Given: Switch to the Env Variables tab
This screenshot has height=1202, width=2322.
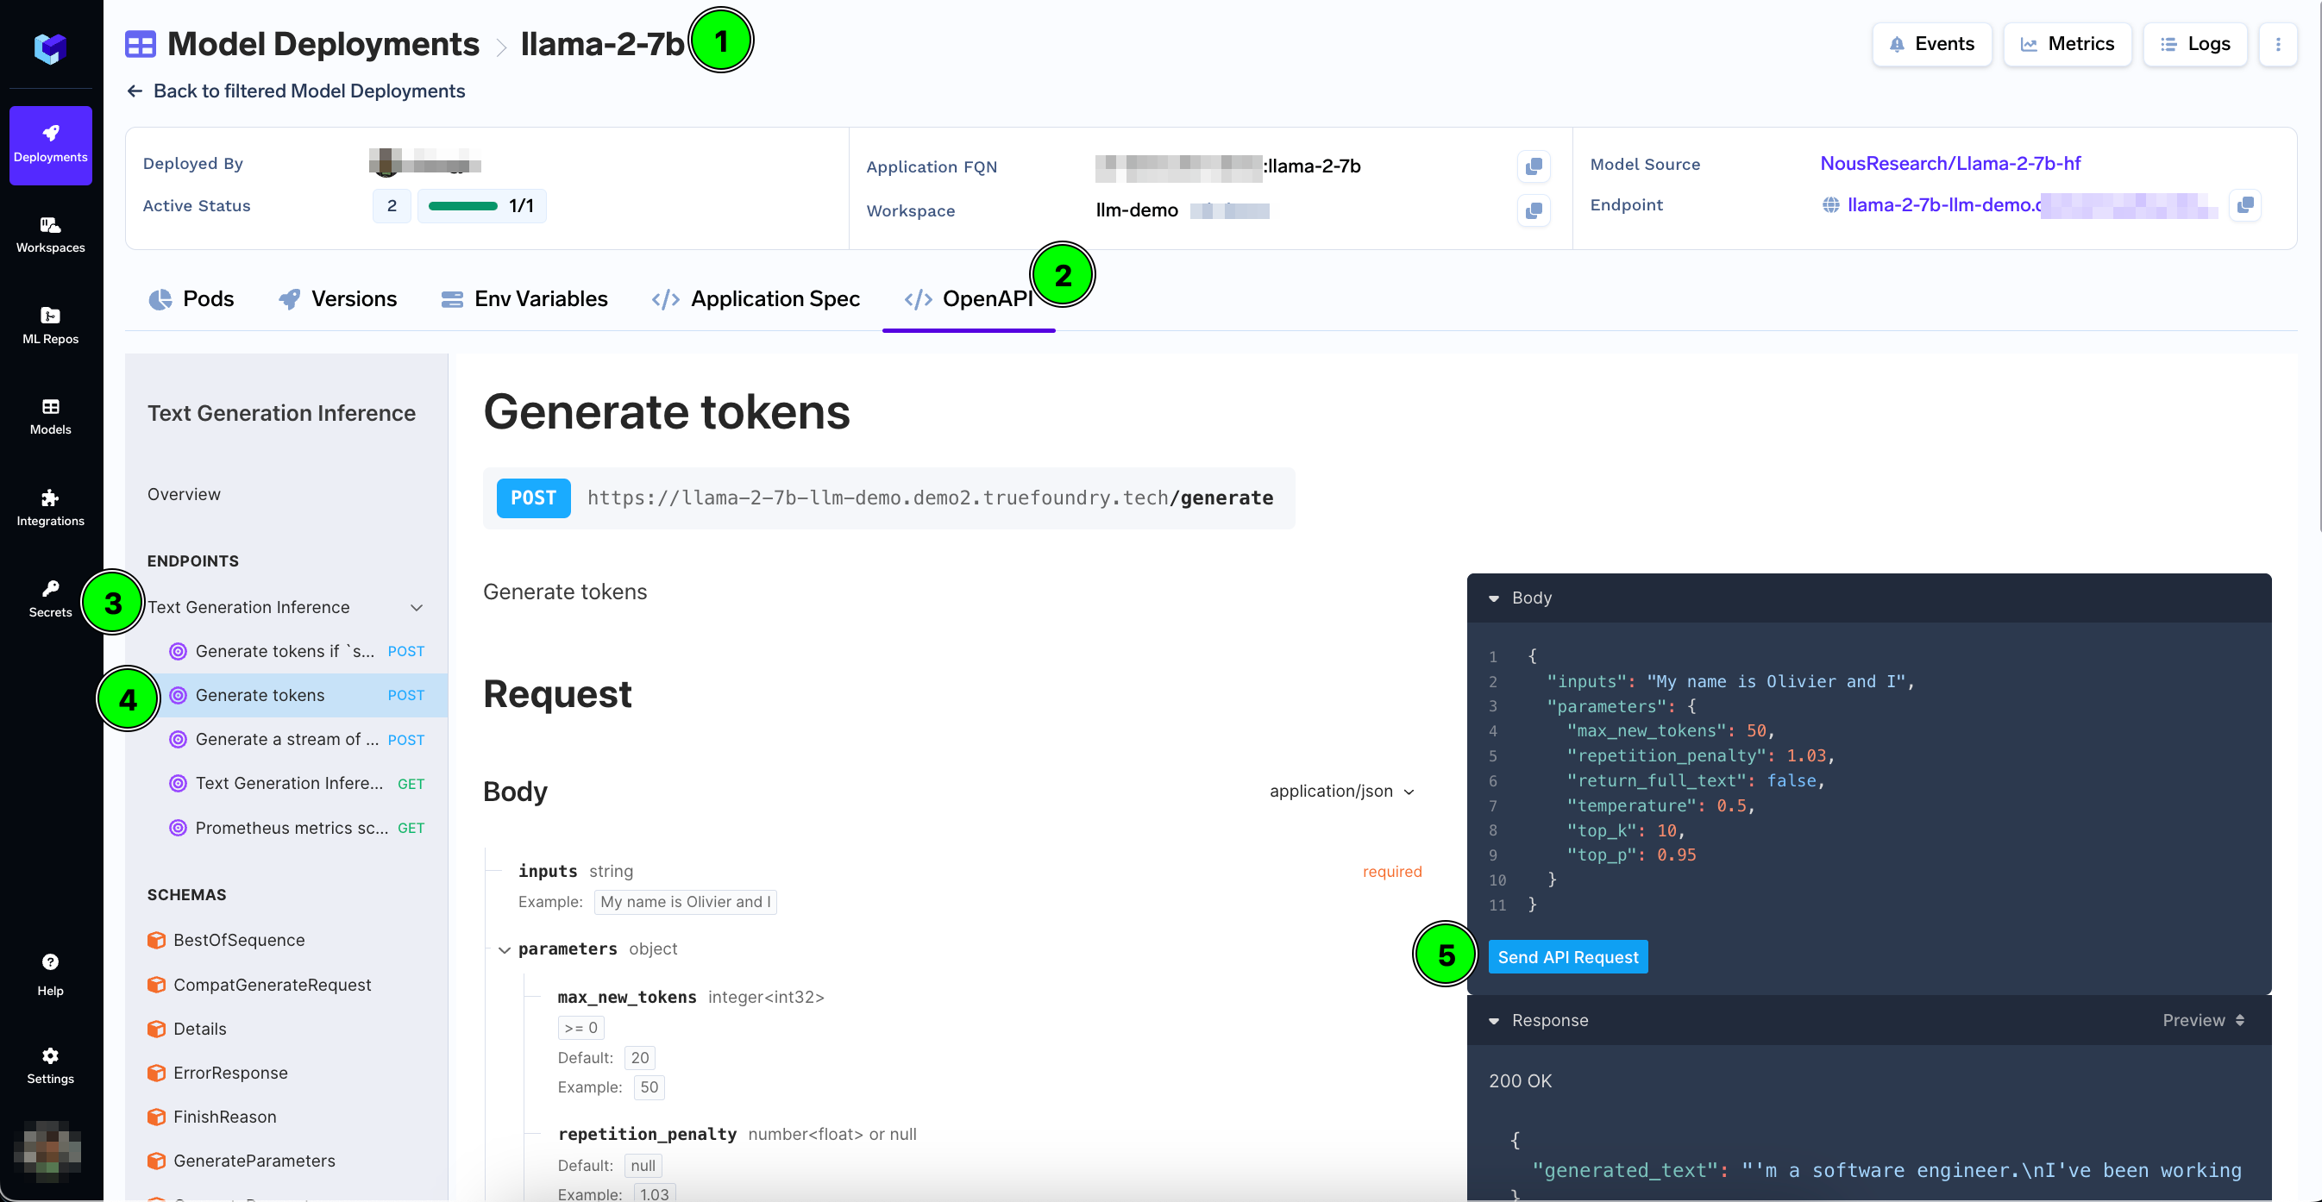Looking at the screenshot, I should (x=524, y=299).
